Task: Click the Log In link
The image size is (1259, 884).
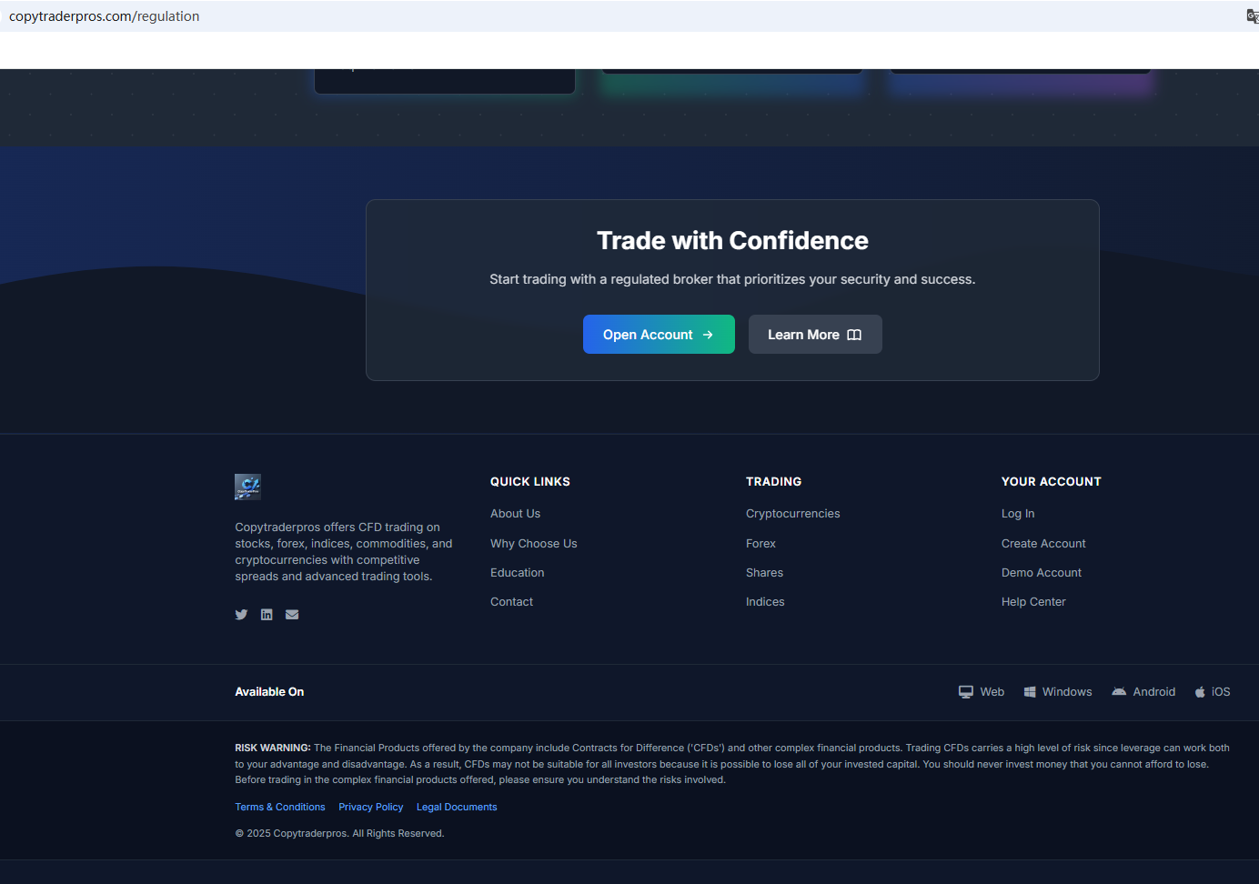Action: pyautogui.click(x=1017, y=514)
